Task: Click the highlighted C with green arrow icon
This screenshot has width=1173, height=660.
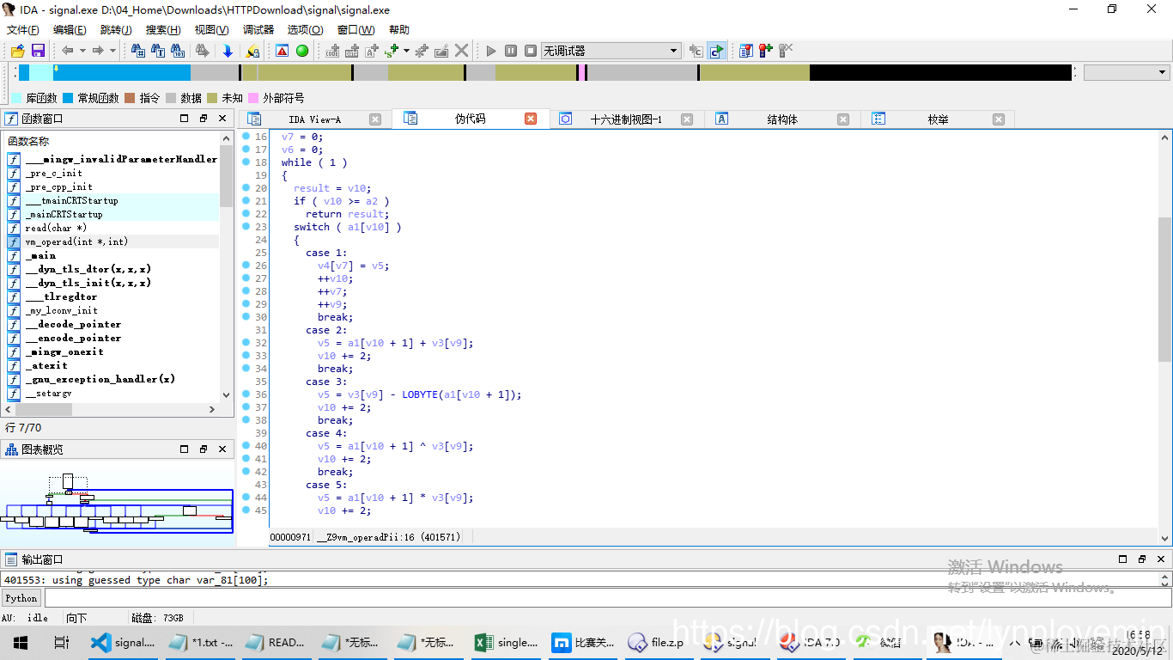Action: 716,51
